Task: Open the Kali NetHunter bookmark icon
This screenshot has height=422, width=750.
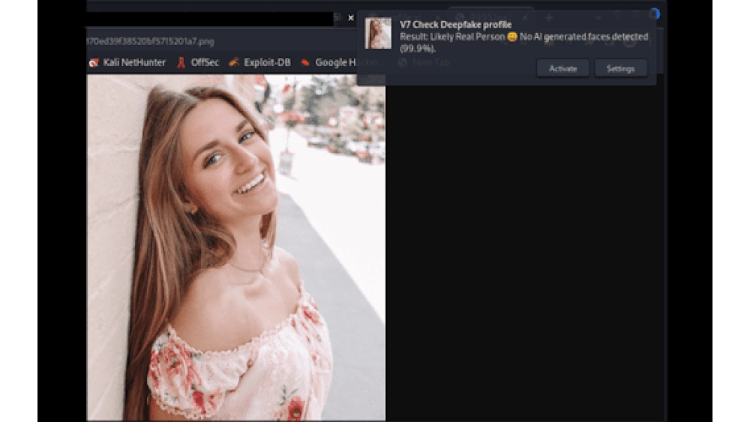Action: click(94, 63)
